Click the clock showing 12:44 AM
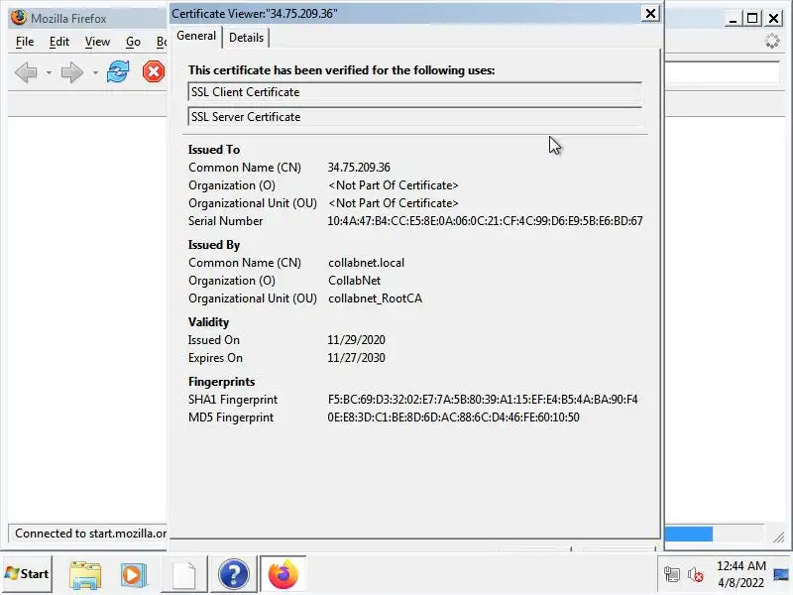 pos(740,566)
